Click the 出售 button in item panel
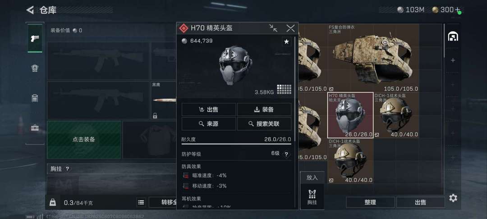This screenshot has width=487, height=219. coord(209,109)
